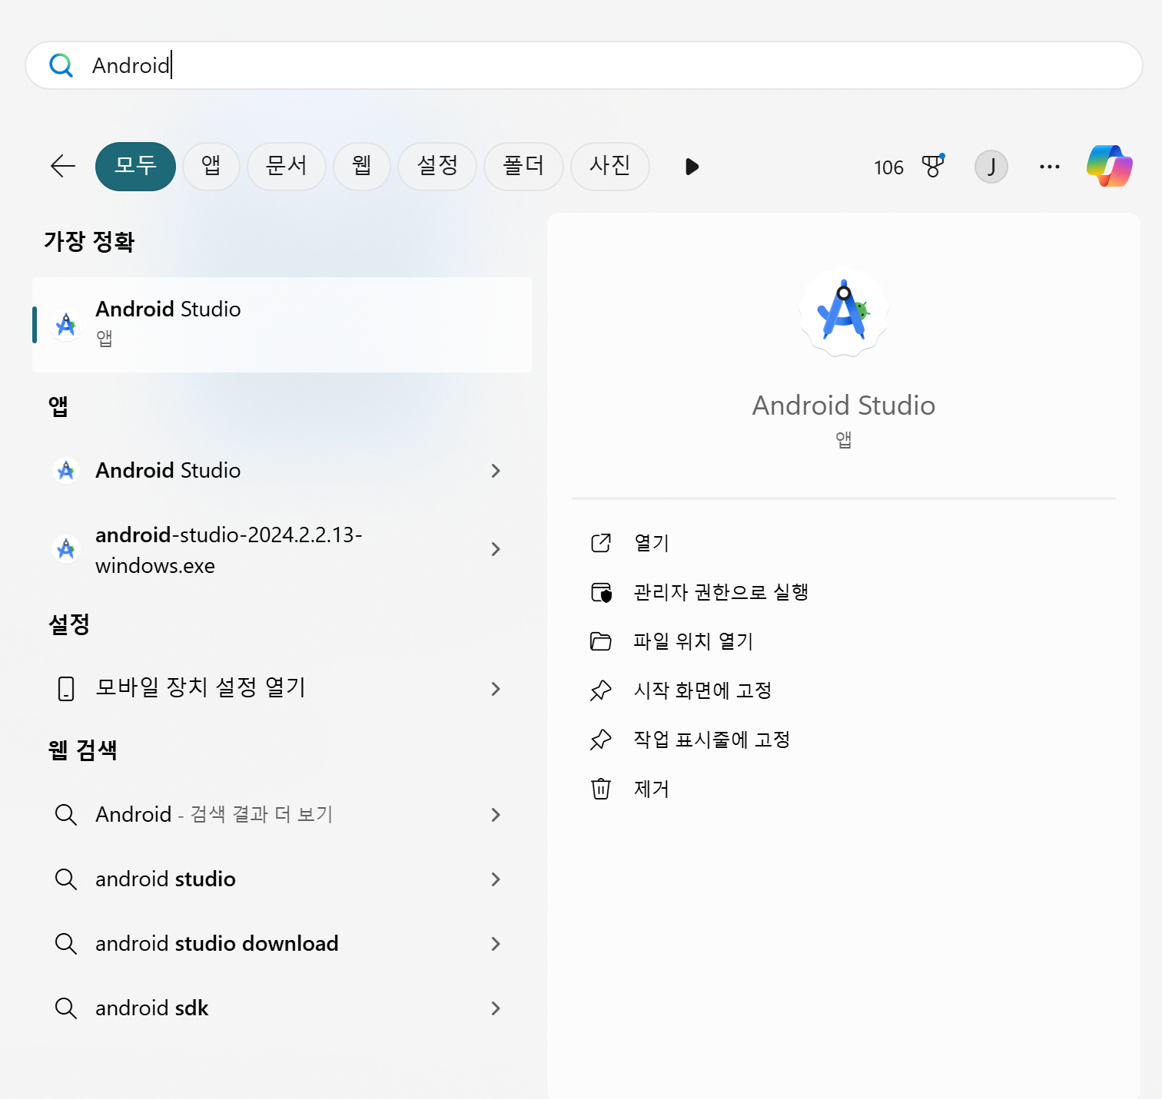Expand chevron for 'Android - 검색 결과 더 보기'
The height and width of the screenshot is (1099, 1162).
coord(496,815)
